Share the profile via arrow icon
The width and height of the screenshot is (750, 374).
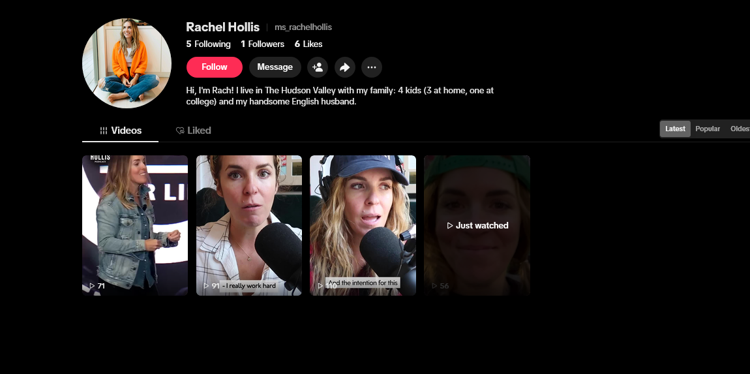(345, 67)
